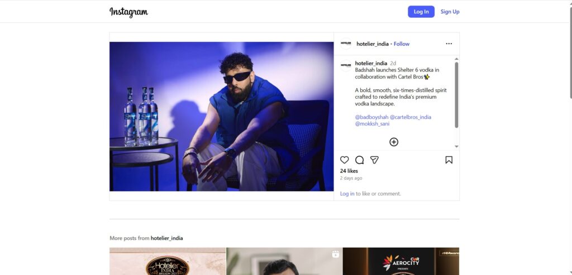Screen dimensions: 572x275
Task: Click the caption author avatar
Action: [346, 66]
